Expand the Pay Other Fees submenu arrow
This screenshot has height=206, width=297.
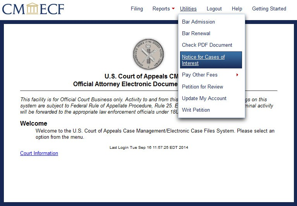point(237,75)
